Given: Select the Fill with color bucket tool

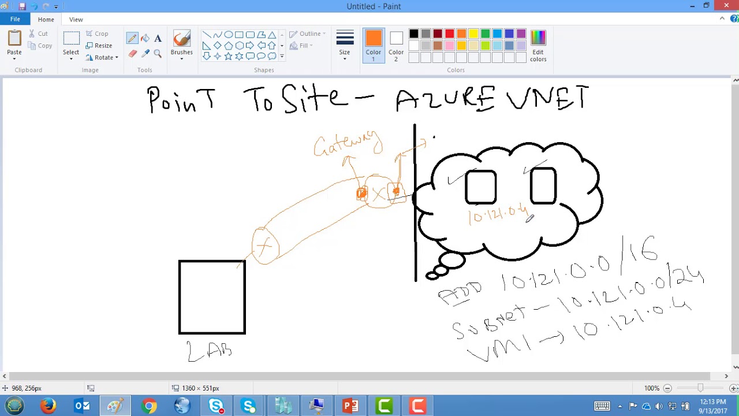Looking at the screenshot, I should pyautogui.click(x=145, y=39).
